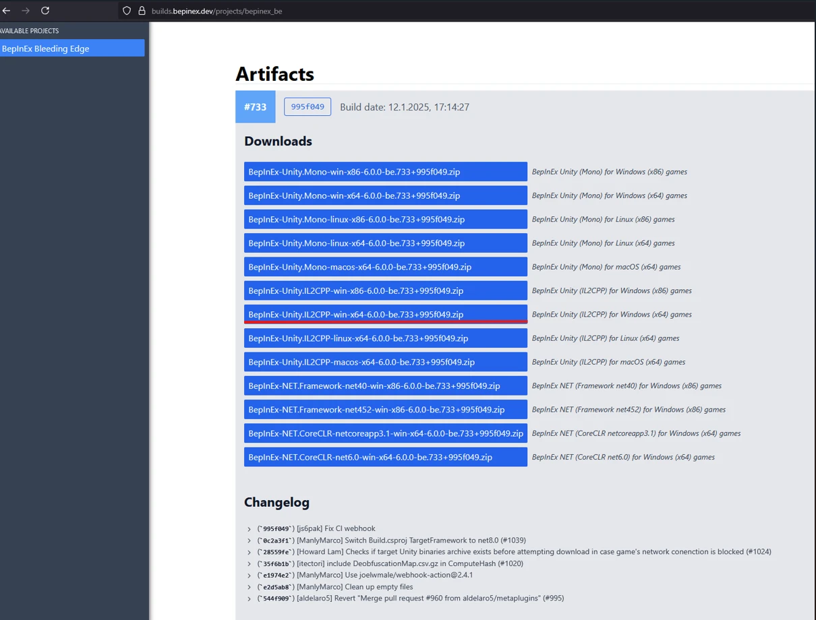Screen dimensions: 816x620
Task: Click description 'BepInEx NET (CoreCLR netcoreapp3.1) for Windows (x64) games'
Action: pyautogui.click(x=636, y=433)
